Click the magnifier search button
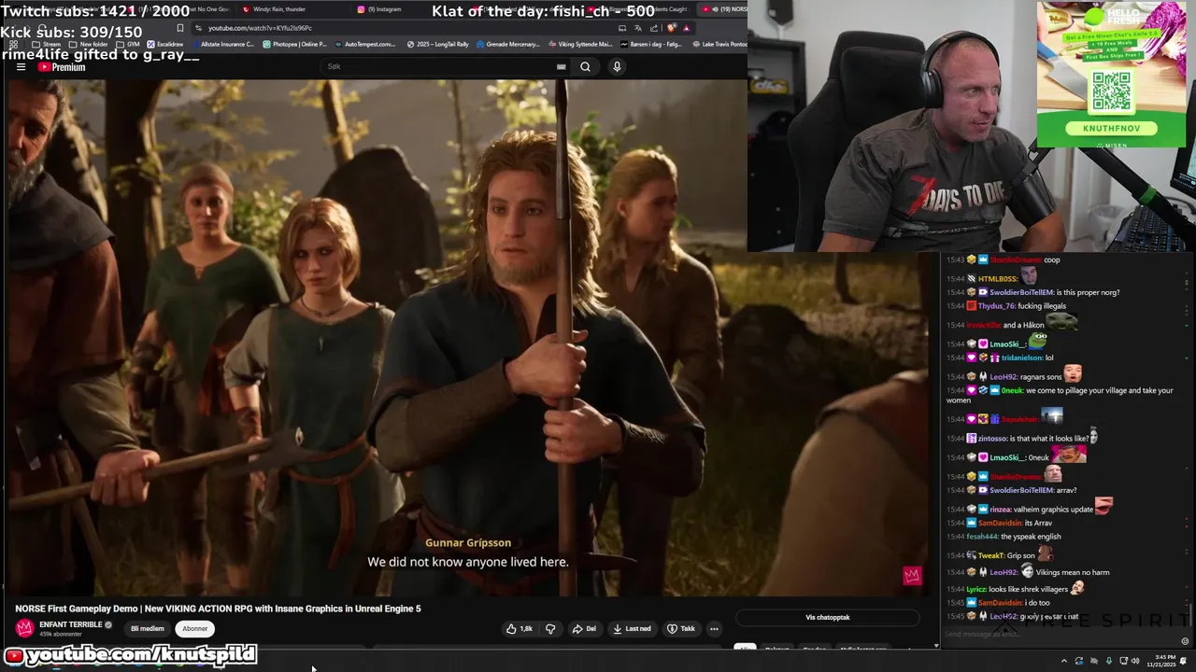 (585, 66)
